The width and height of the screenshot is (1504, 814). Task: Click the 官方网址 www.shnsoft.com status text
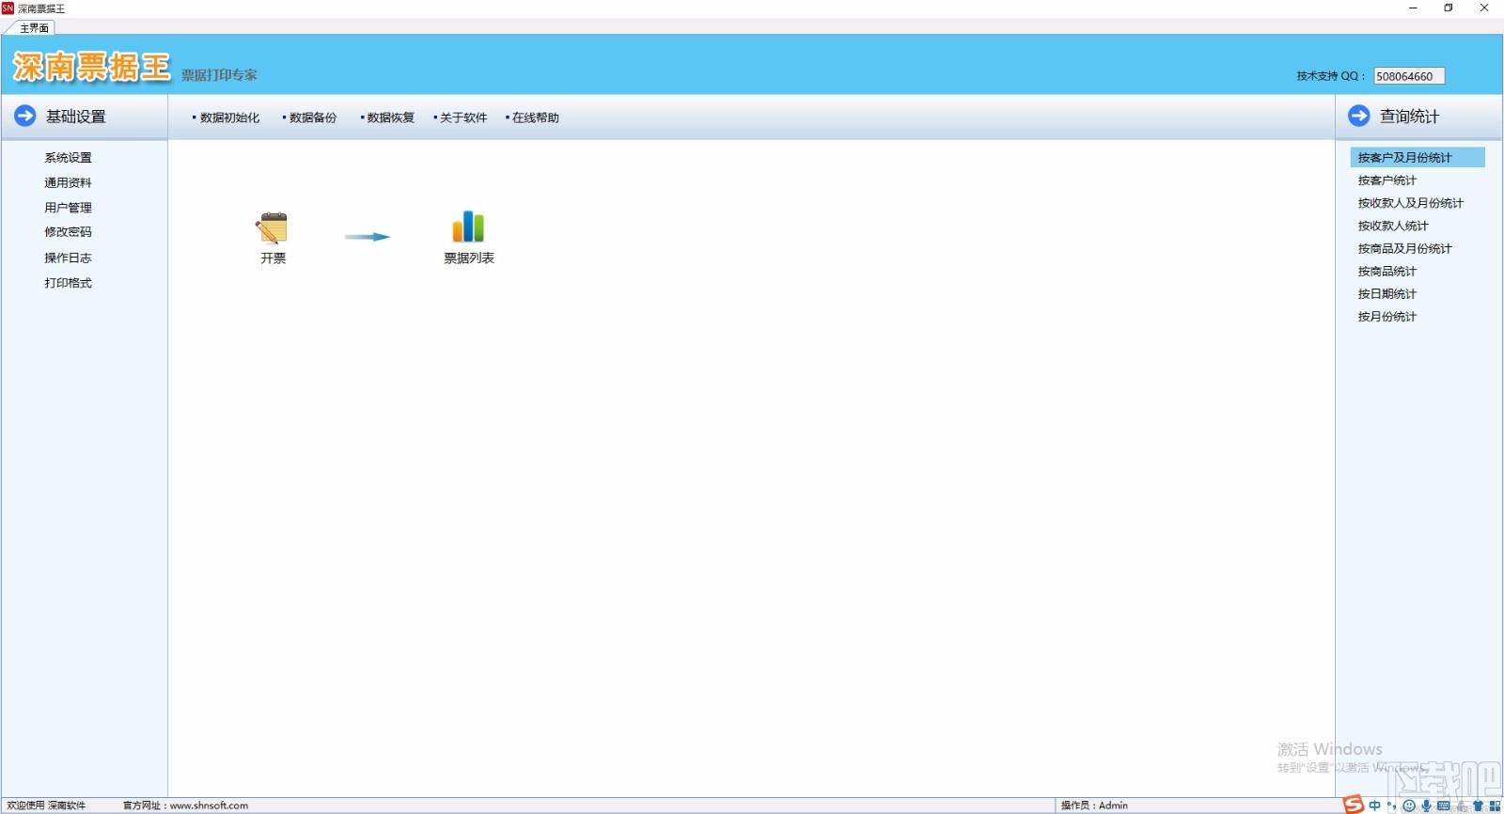coord(185,806)
